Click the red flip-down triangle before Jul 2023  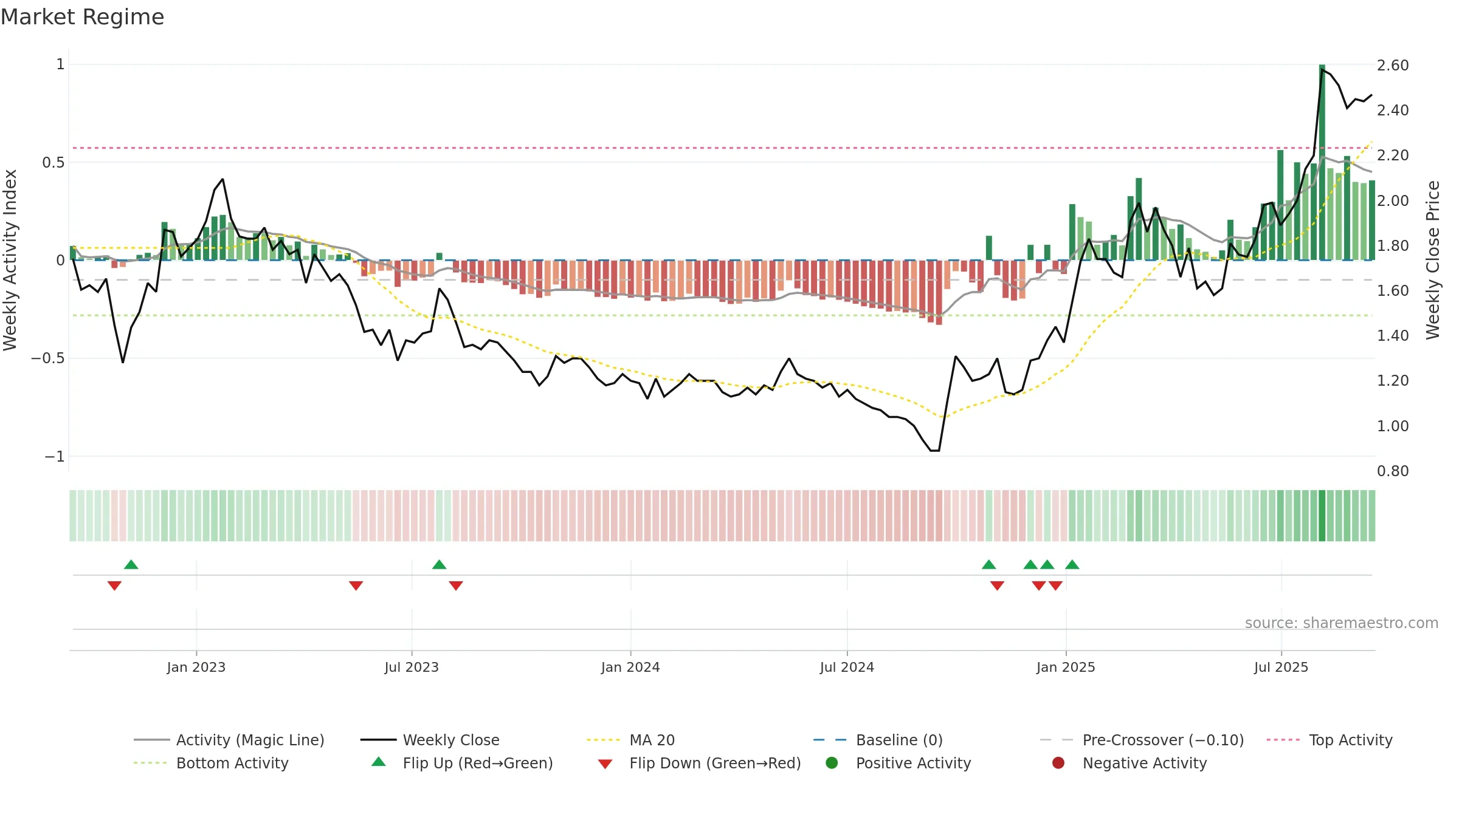point(356,586)
